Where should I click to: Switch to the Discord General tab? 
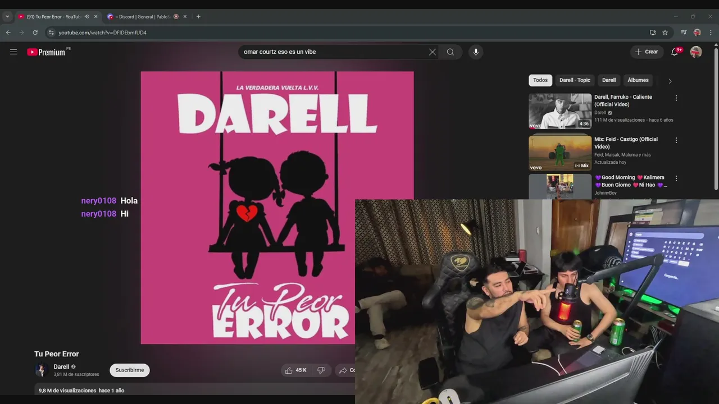[x=143, y=17]
